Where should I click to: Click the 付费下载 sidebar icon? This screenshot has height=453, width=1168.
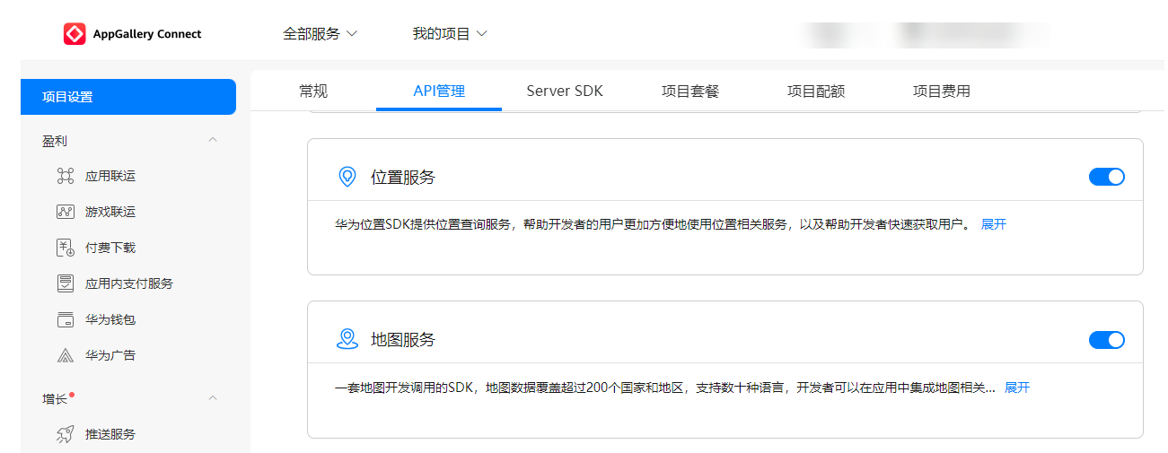[x=66, y=248]
